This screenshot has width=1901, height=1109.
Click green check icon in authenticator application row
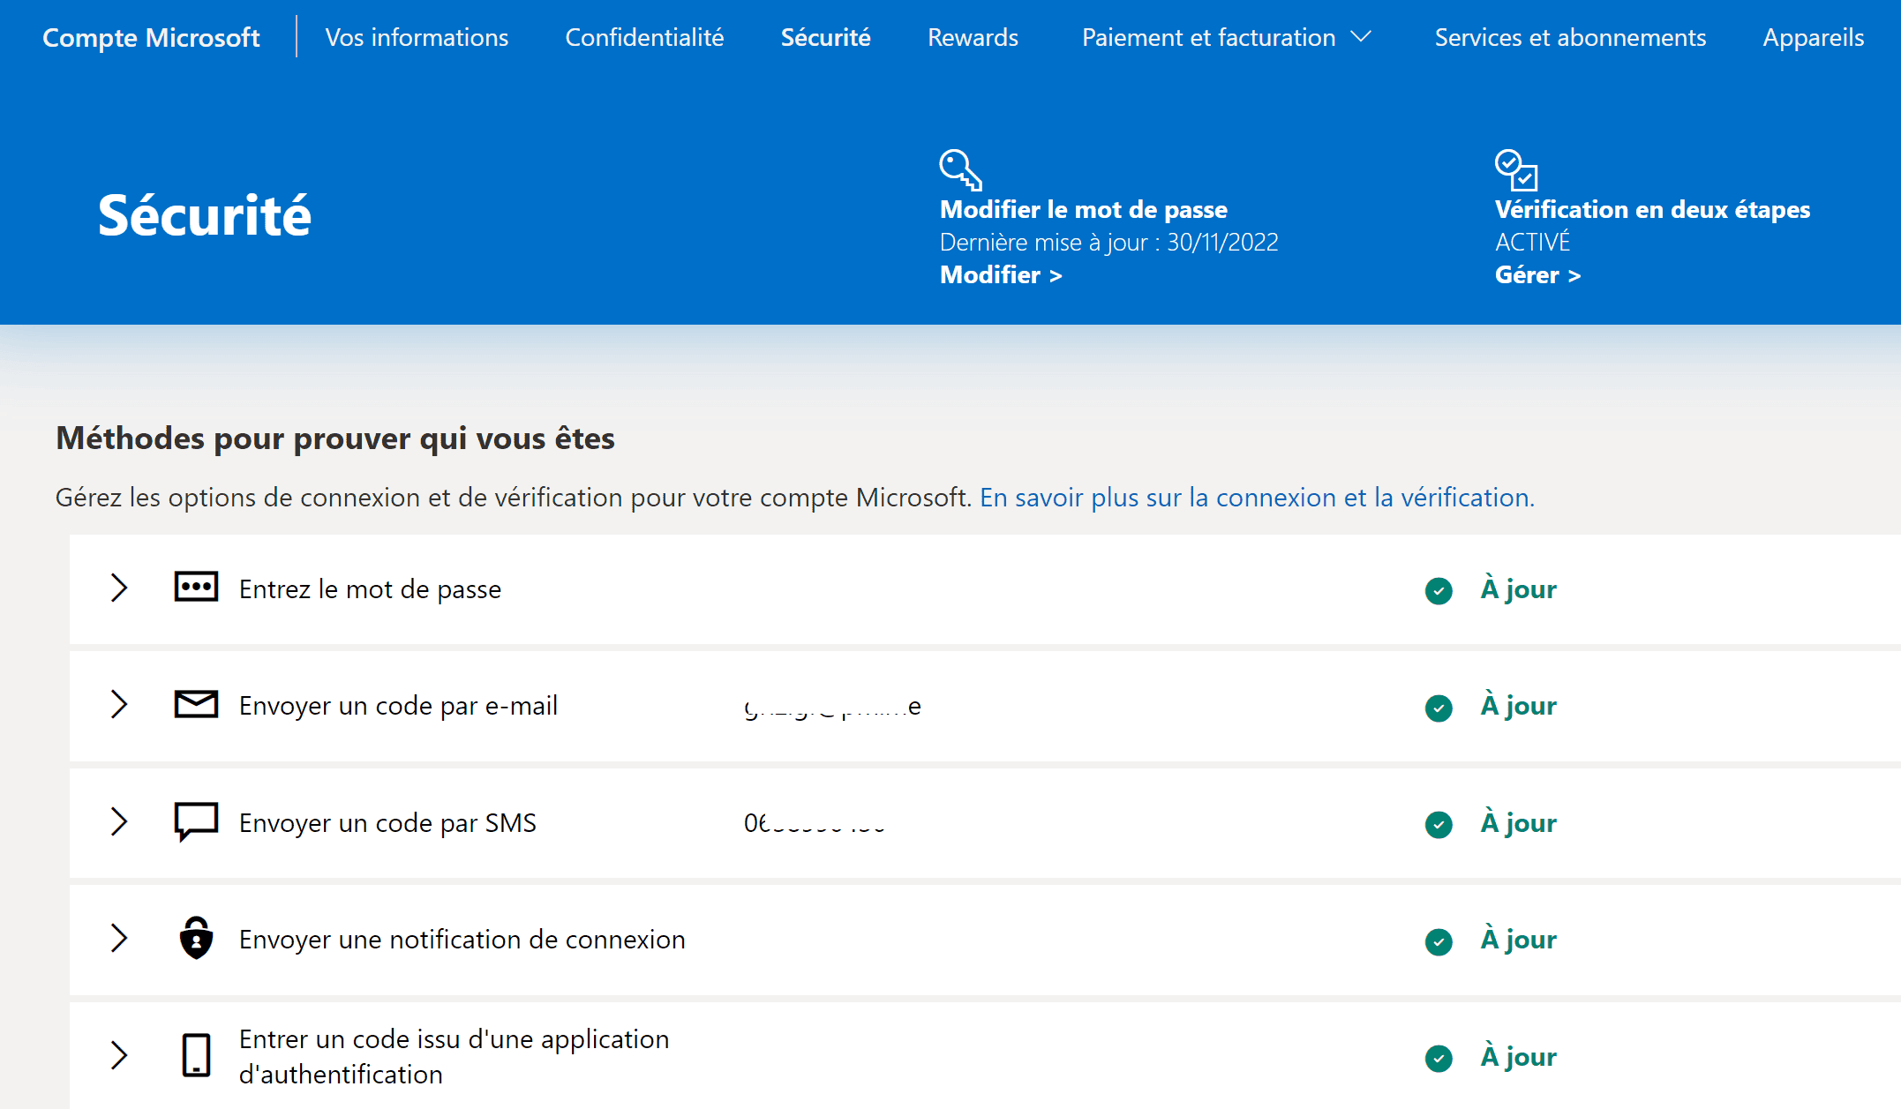point(1439,1058)
